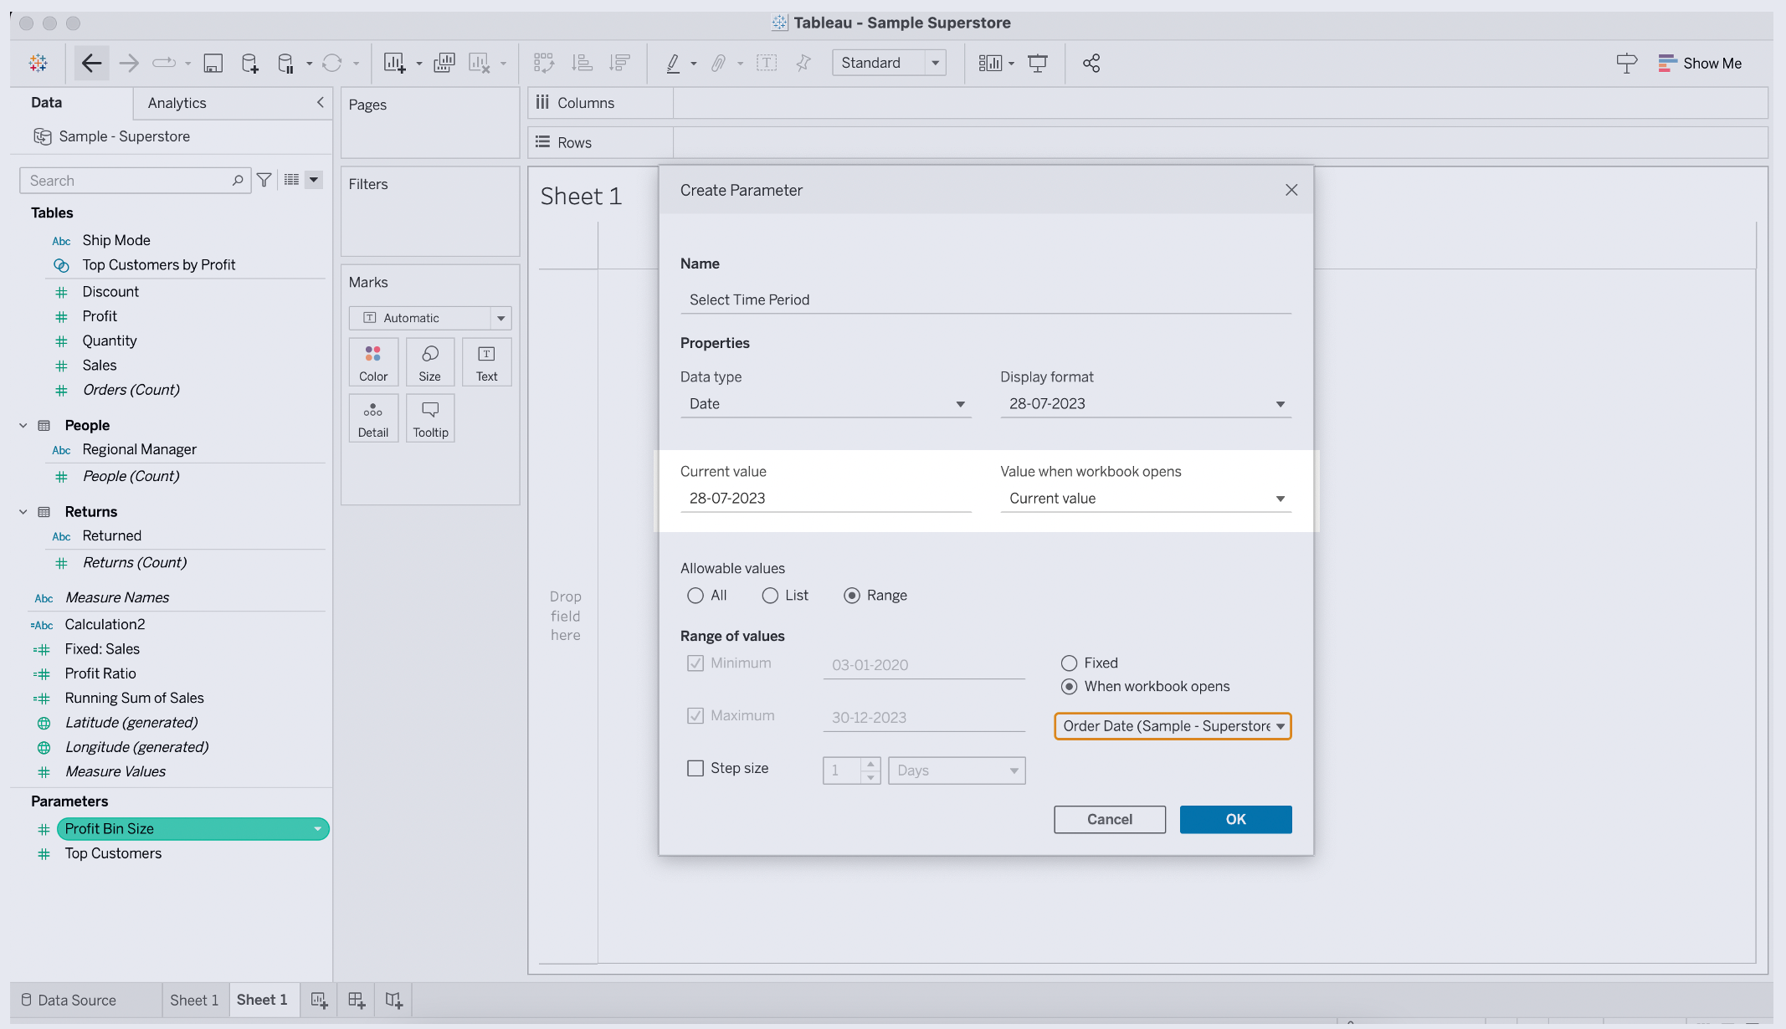Viewport: 1786px width, 1029px height.
Task: Click the swap rows and columns icon
Action: (543, 63)
